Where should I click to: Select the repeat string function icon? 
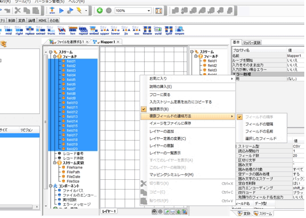[83, 30]
